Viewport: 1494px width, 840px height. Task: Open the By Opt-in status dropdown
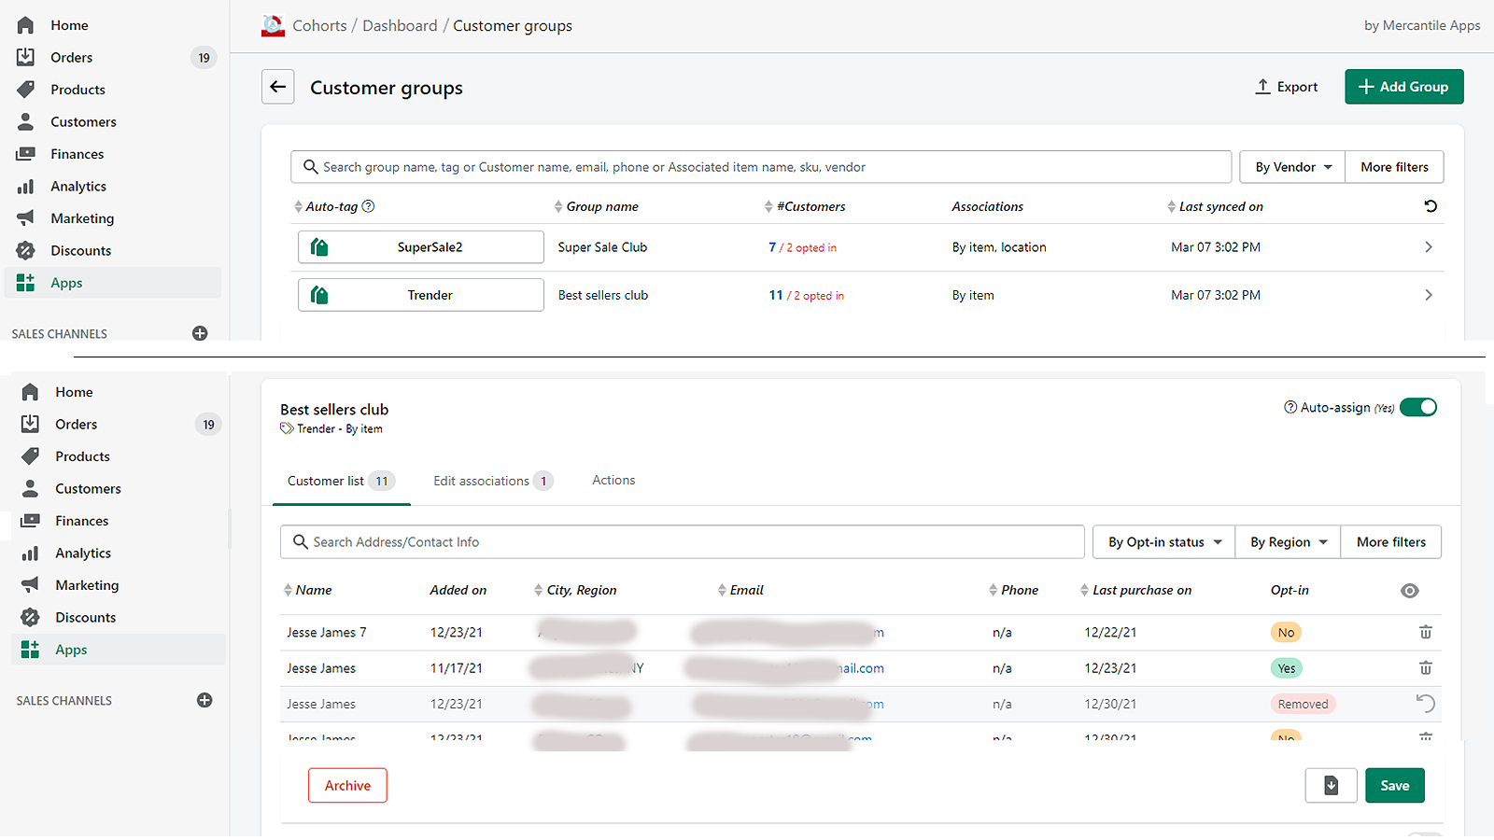point(1162,541)
